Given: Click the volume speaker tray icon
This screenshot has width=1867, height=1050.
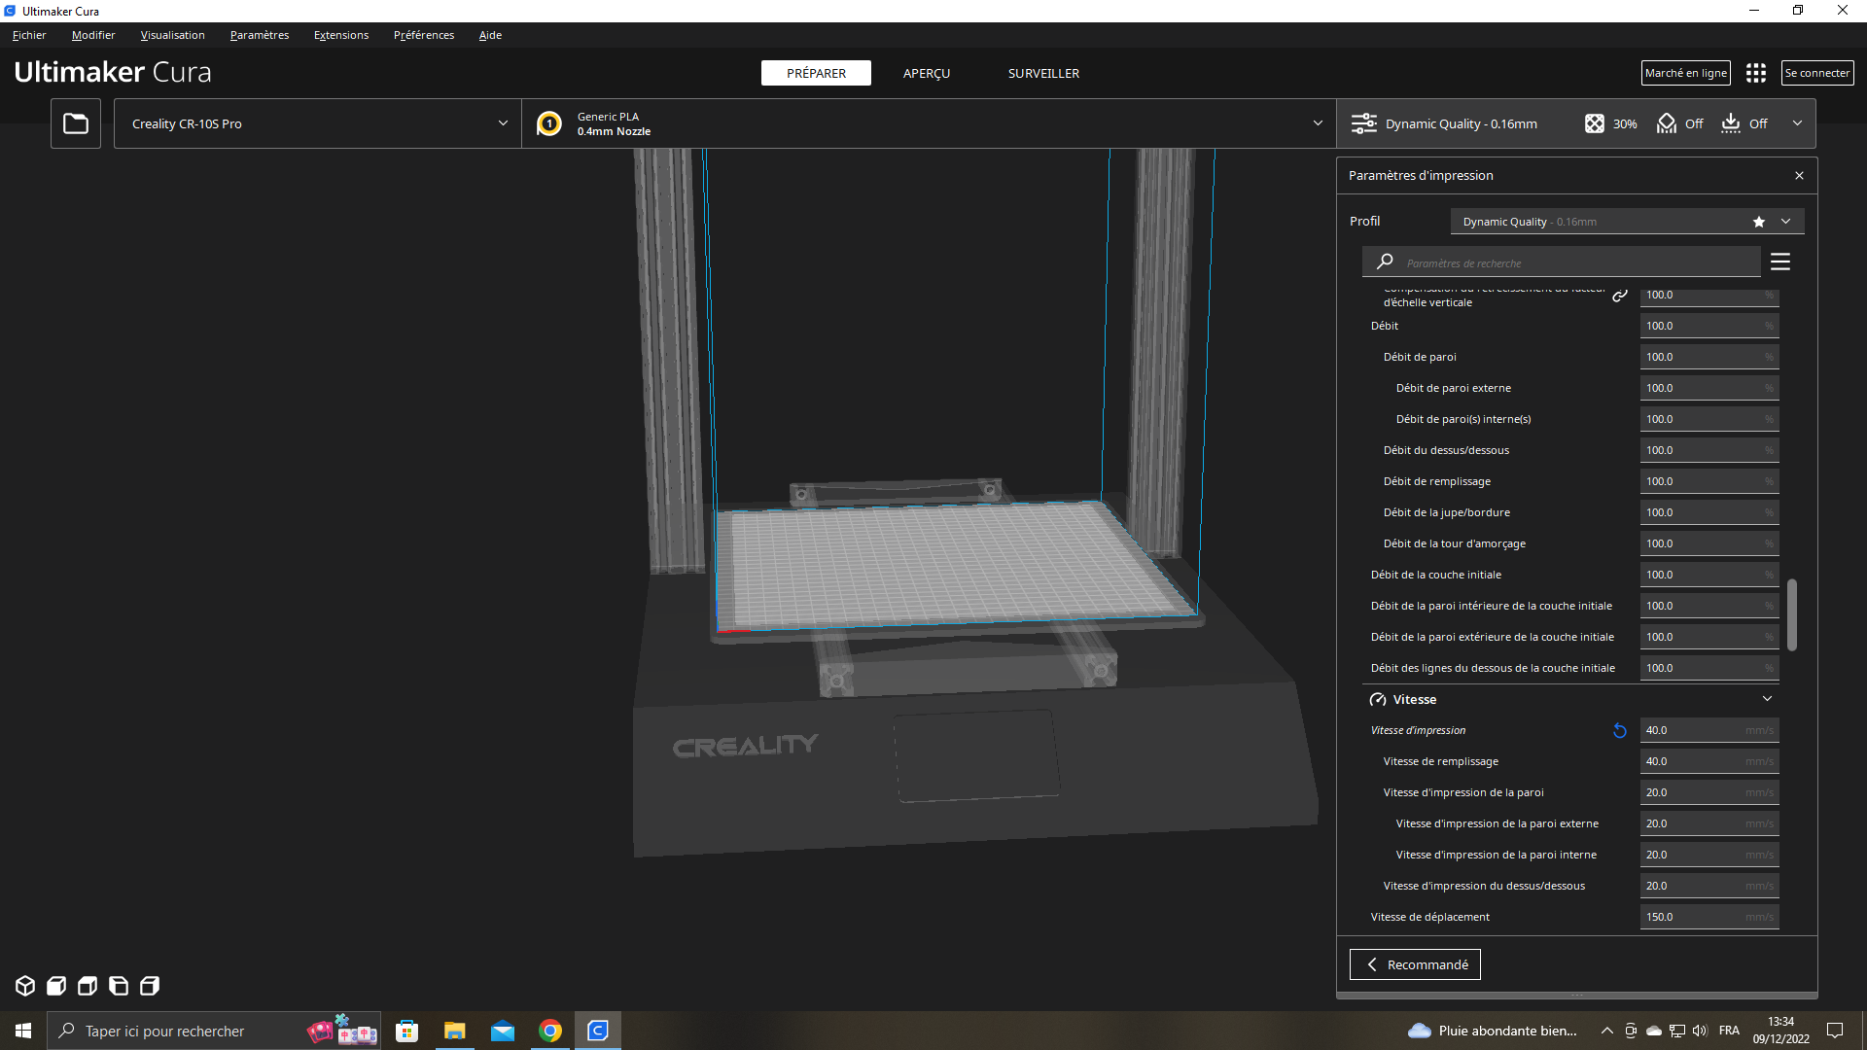Looking at the screenshot, I should tap(1700, 1031).
